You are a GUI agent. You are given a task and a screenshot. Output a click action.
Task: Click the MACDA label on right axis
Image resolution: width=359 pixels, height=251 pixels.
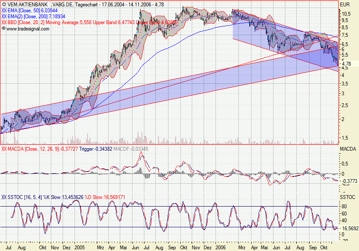(348, 149)
